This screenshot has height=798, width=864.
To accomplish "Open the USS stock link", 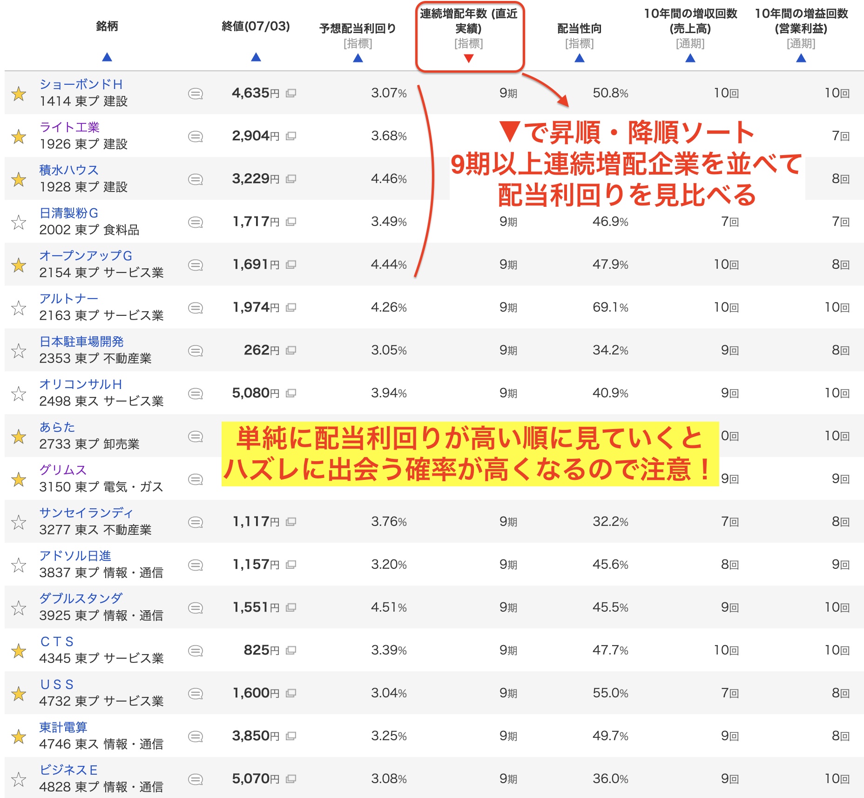I will tap(57, 684).
